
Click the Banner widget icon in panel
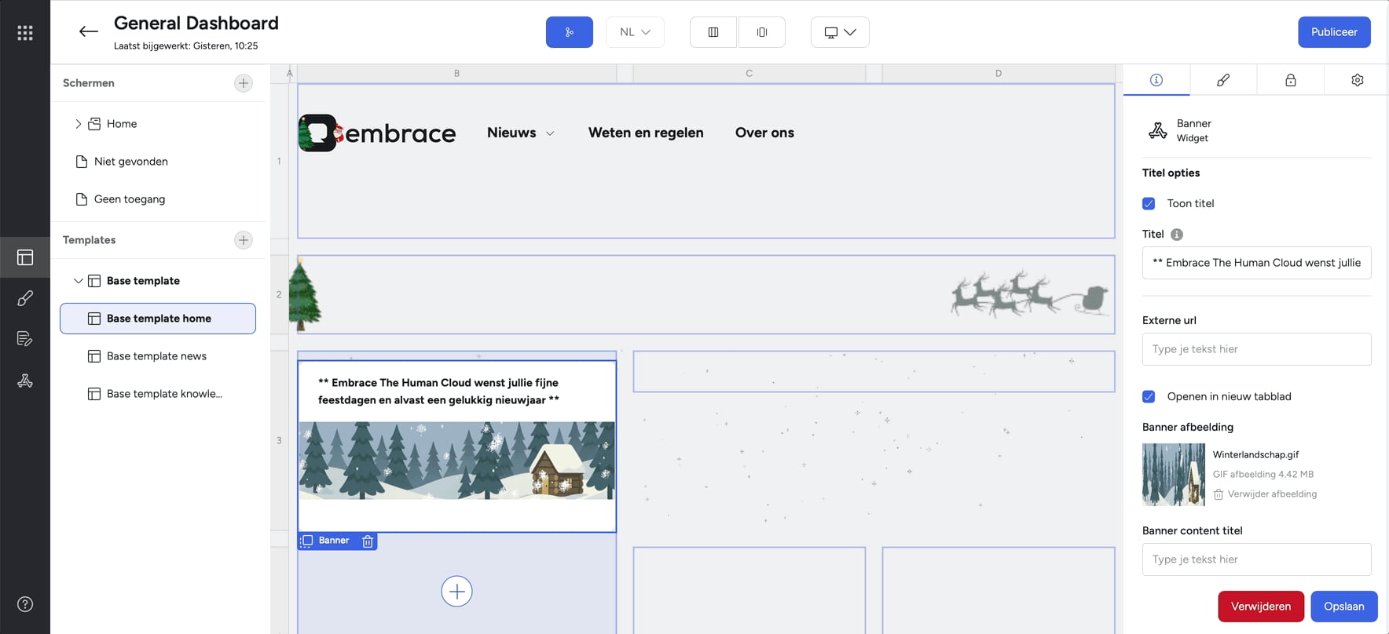tap(1158, 130)
